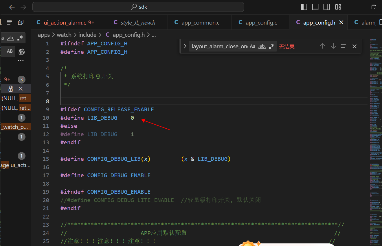Collapse all search results icon
382x246 pixels.
[21, 22]
